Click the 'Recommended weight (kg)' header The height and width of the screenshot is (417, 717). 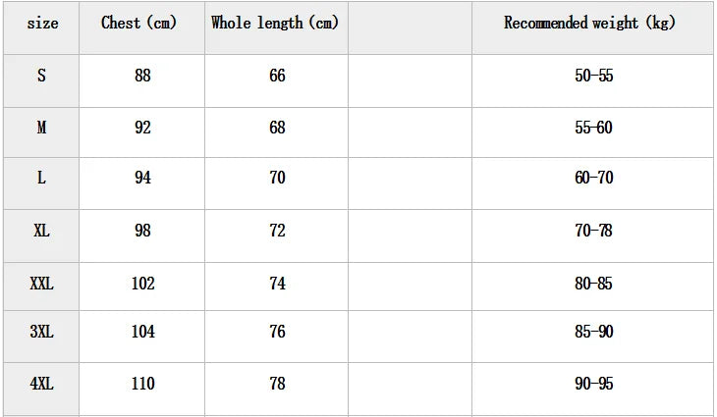point(590,24)
